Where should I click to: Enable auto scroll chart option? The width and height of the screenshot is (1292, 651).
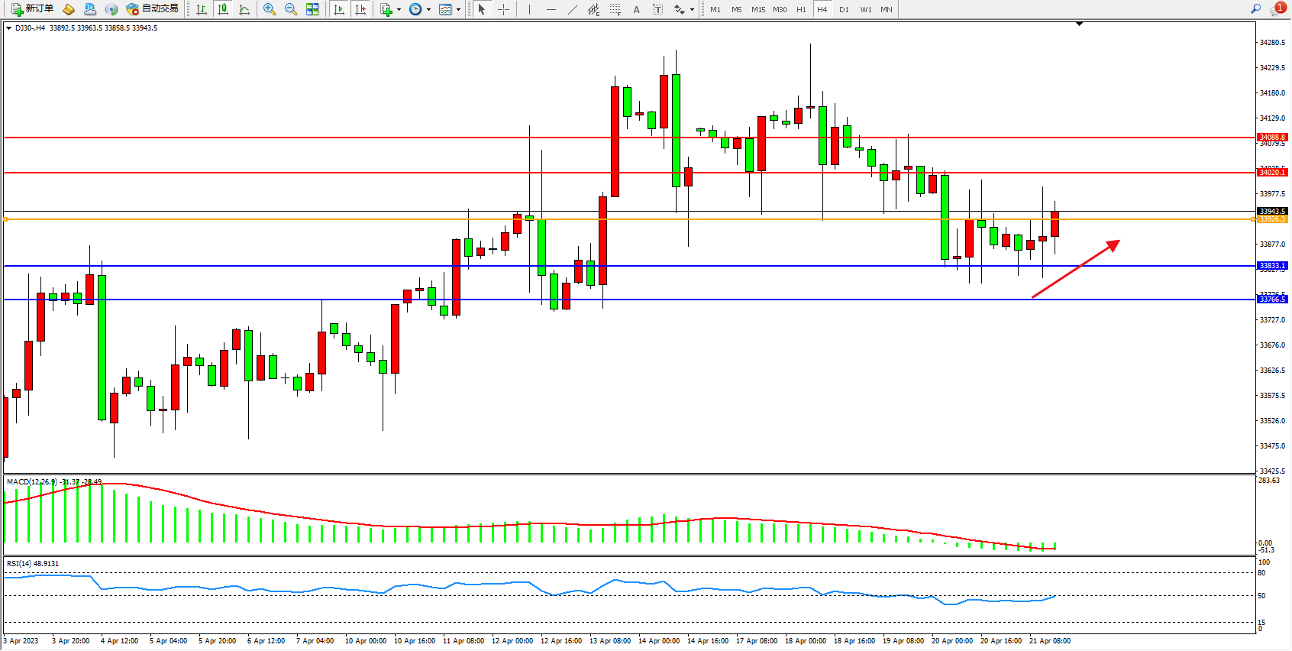pyautogui.click(x=339, y=9)
